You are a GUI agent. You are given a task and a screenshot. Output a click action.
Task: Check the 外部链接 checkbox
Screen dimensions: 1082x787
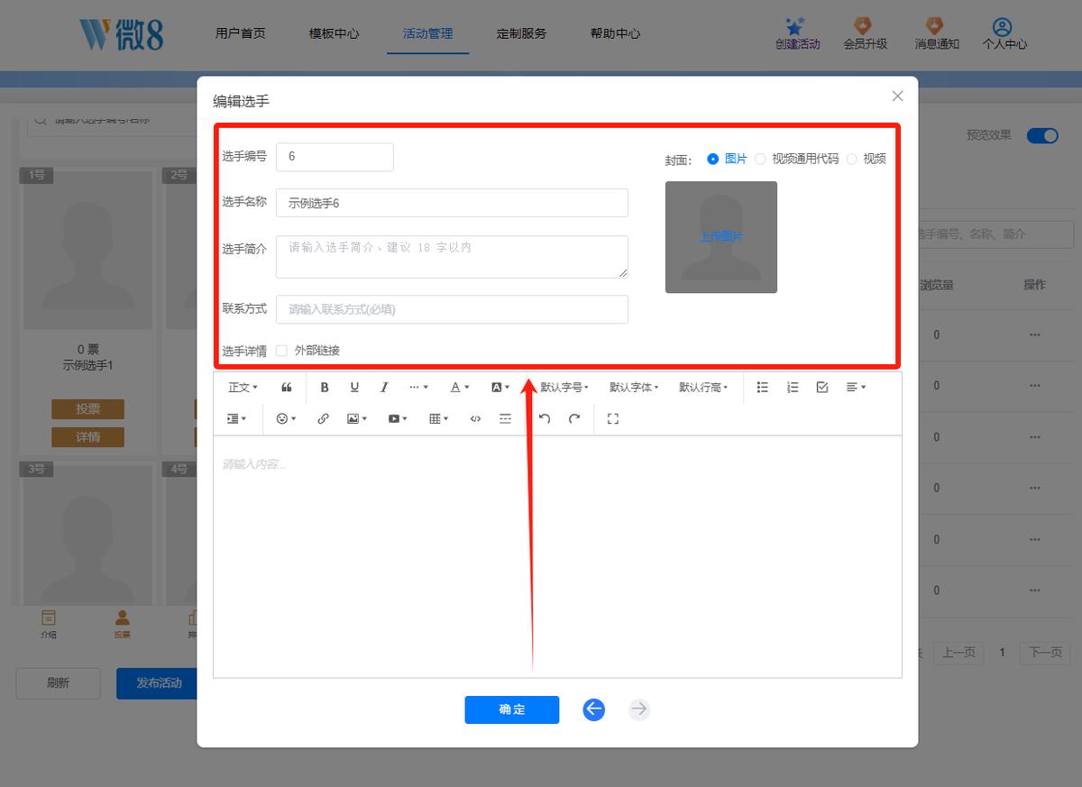click(281, 351)
